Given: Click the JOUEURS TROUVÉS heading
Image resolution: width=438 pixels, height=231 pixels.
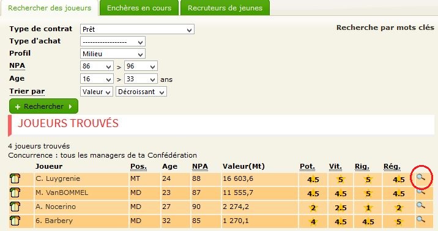Looking at the screenshot, I should click(68, 123).
